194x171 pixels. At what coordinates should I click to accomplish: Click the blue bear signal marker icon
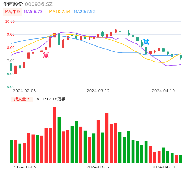pos(146,42)
